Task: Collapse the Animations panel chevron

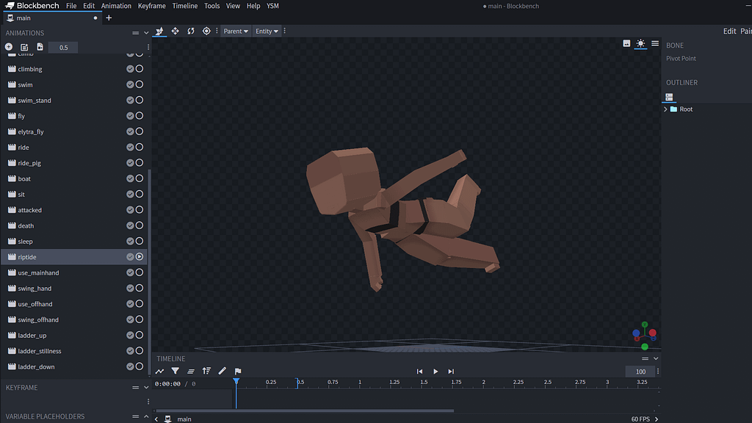Action: [x=146, y=33]
